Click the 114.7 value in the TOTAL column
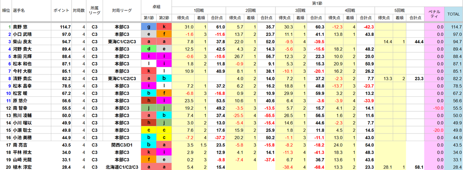The width and height of the screenshot is (463, 170). coord(453,27)
